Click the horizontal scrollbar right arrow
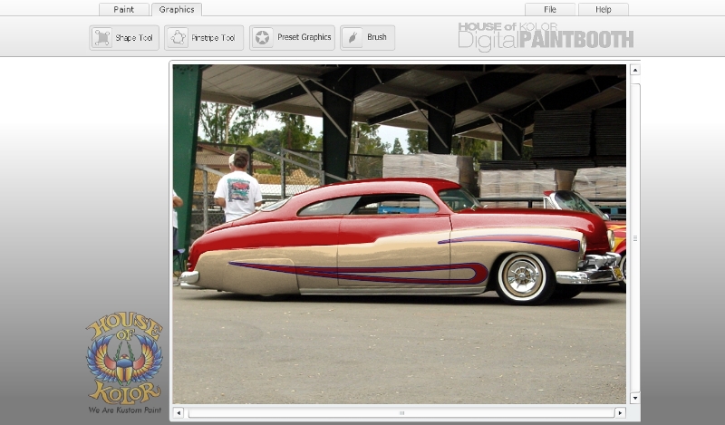The width and height of the screenshot is (725, 425). click(620, 412)
